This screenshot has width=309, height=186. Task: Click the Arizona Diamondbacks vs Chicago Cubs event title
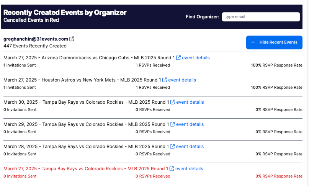89,58
